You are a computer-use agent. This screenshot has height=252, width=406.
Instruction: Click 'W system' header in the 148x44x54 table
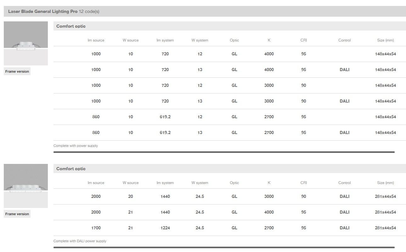(200, 40)
